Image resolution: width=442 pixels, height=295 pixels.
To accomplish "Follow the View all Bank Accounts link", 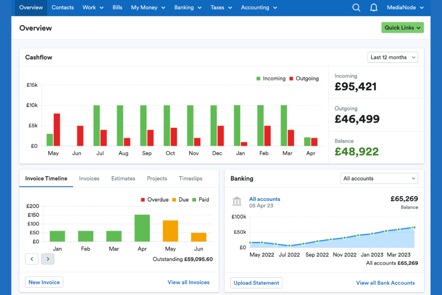I will point(385,283).
